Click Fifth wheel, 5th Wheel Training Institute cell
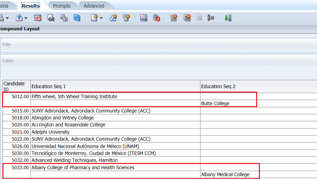This screenshot has width=317, height=179. coord(115,96)
